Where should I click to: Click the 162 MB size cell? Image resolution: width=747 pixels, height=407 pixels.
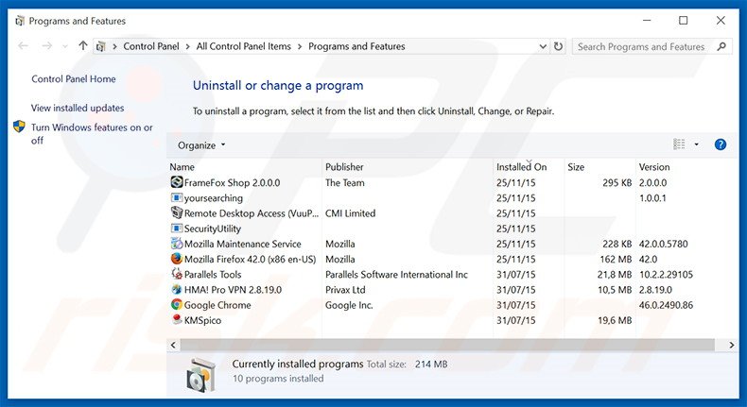616,259
